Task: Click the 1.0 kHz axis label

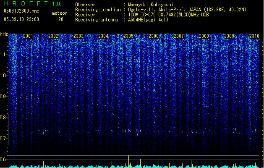Action: [x=4, y=76]
